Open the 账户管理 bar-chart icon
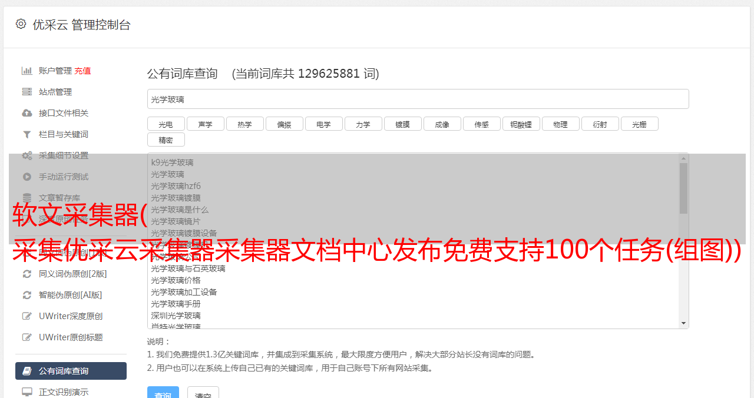Image resolution: width=754 pixels, height=398 pixels. pos(27,71)
